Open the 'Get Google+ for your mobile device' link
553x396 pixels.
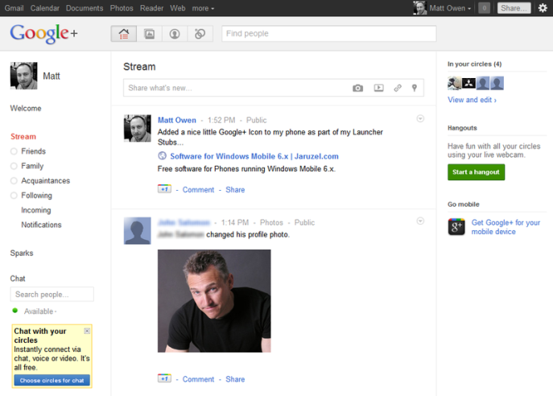tap(506, 227)
